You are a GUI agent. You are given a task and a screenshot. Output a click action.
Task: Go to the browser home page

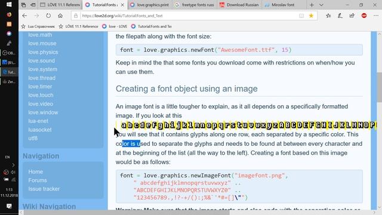tap(60, 16)
